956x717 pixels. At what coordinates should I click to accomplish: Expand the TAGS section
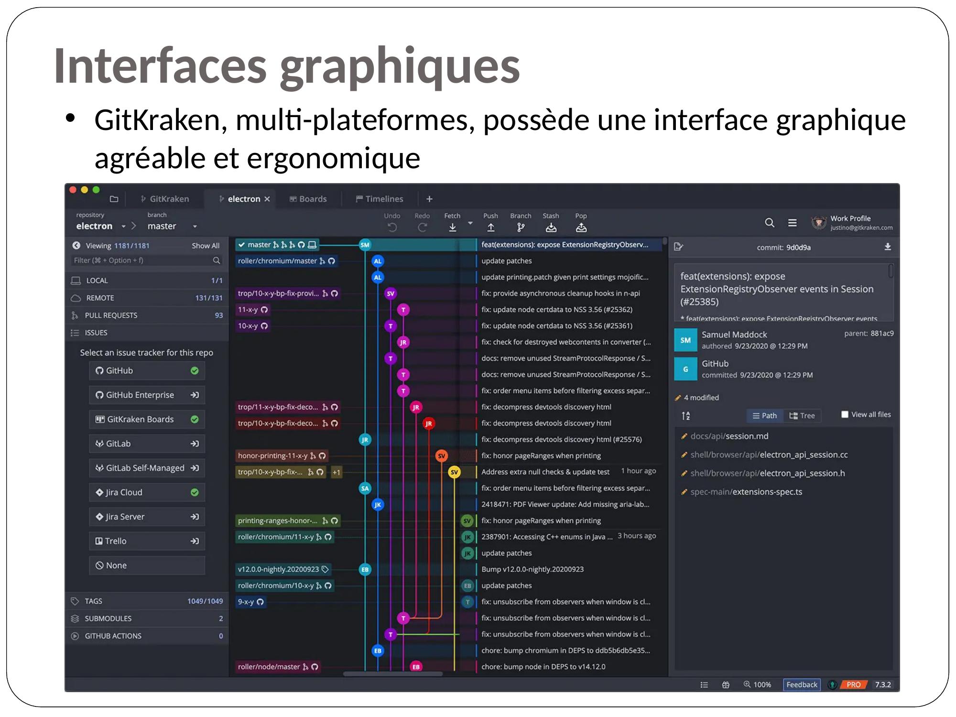147,601
